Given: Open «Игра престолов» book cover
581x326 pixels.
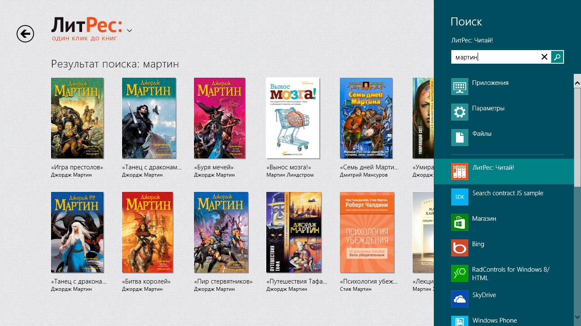Looking at the screenshot, I should (77, 118).
